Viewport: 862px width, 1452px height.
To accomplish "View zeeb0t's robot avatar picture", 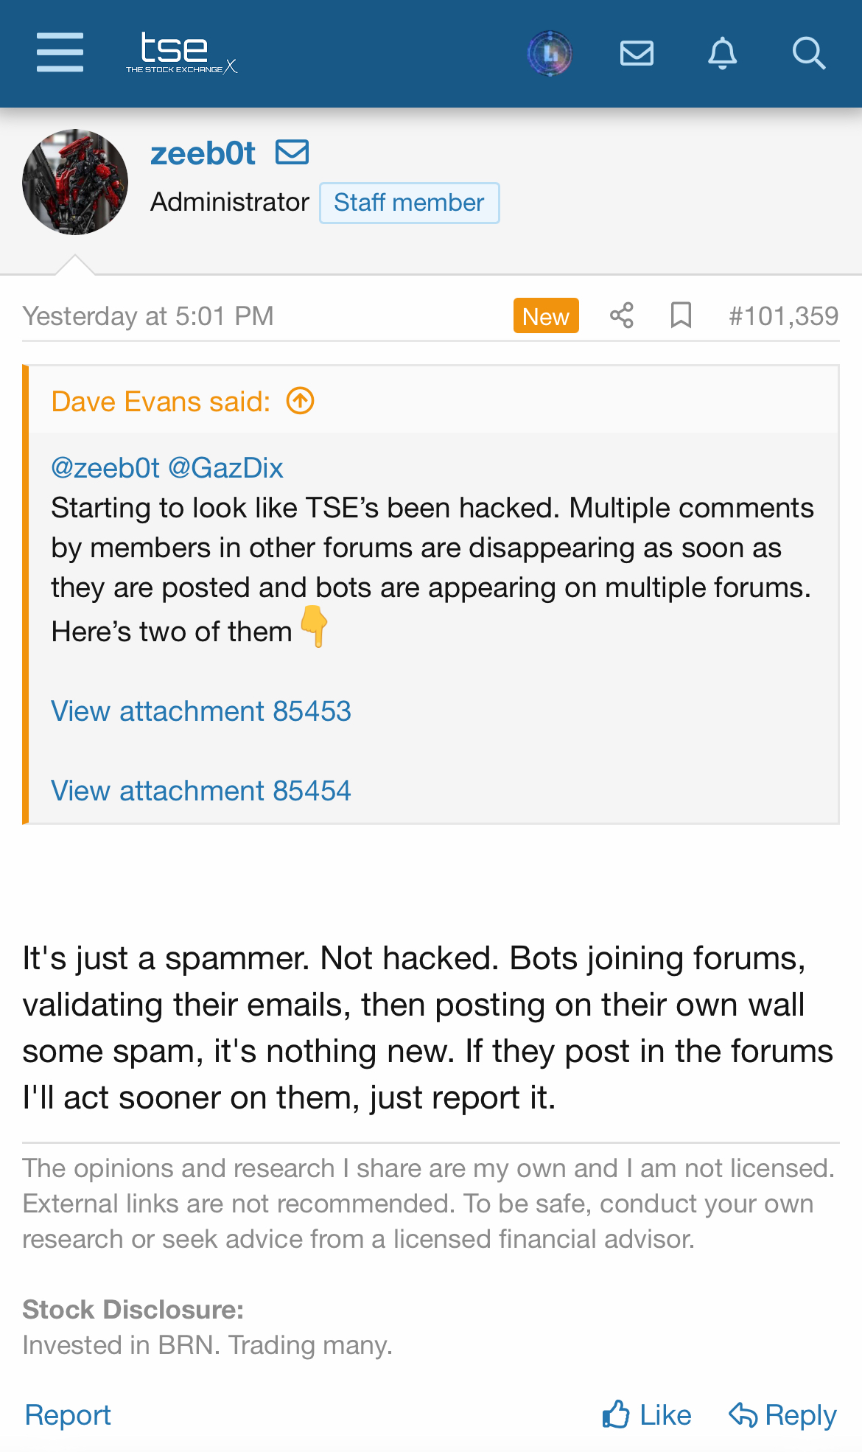I will 75,182.
